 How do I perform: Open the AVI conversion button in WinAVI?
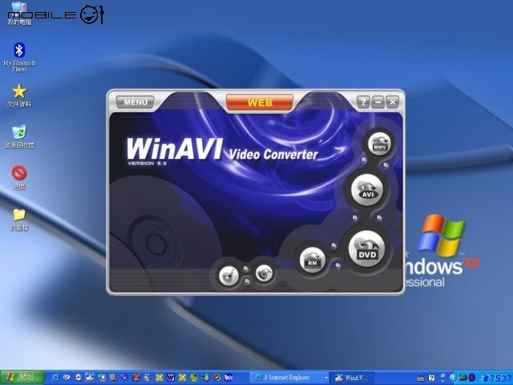click(367, 190)
